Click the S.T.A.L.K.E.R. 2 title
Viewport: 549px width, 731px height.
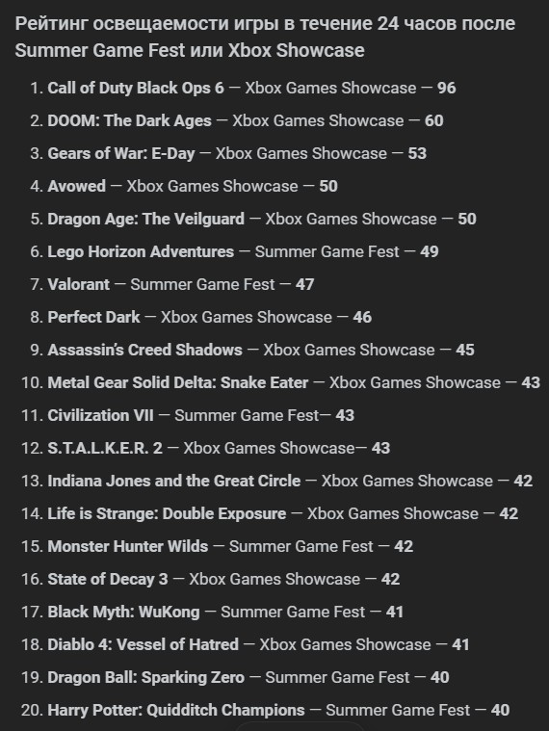pyautogui.click(x=105, y=448)
